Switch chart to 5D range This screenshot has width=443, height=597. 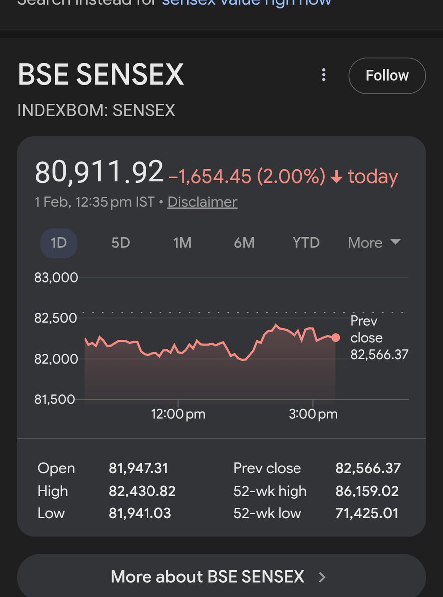pyautogui.click(x=120, y=243)
